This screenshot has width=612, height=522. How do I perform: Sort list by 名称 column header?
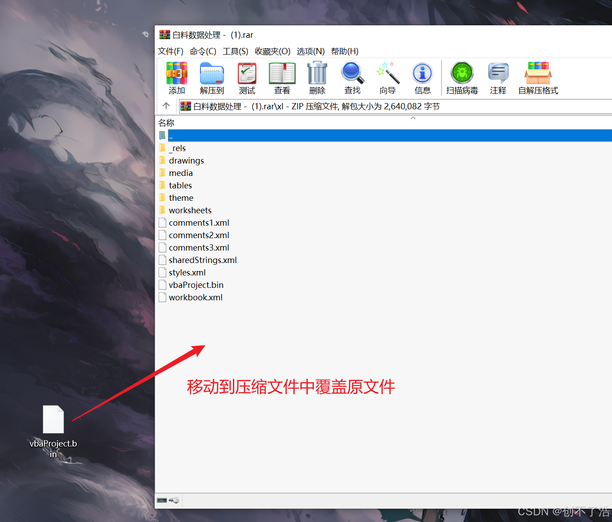point(166,123)
